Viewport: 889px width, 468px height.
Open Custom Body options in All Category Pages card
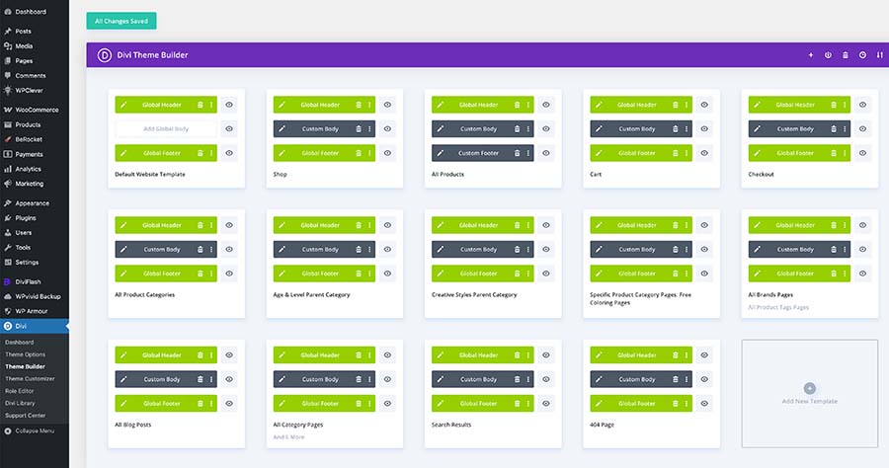point(369,379)
